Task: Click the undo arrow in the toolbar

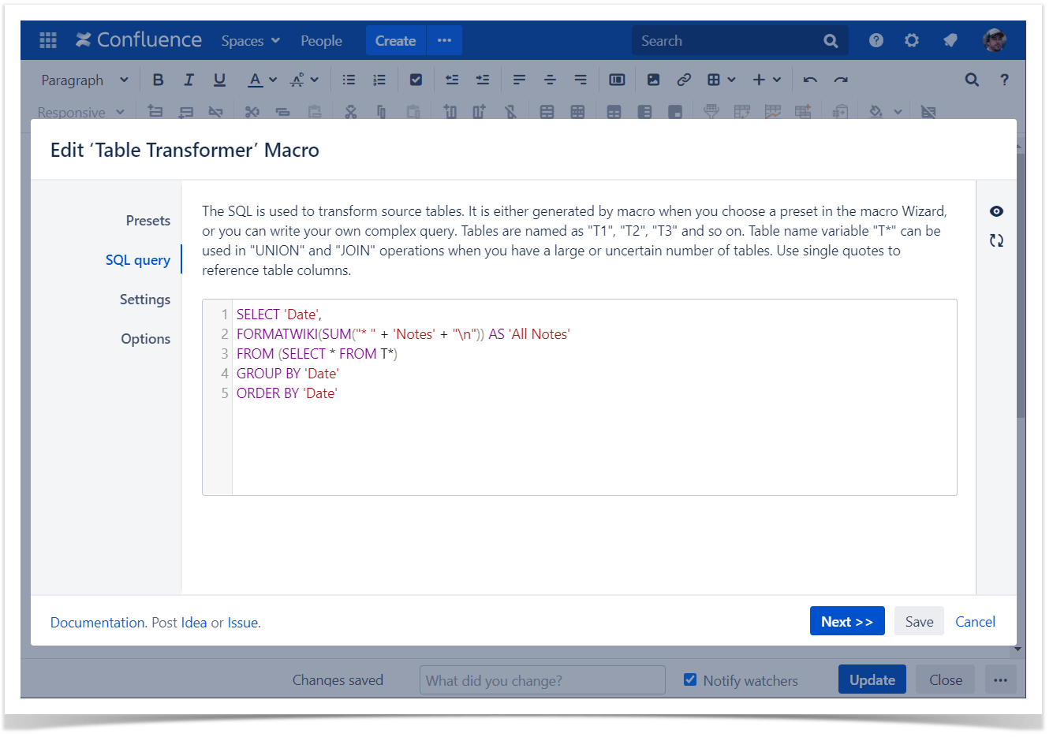Action: 810,80
